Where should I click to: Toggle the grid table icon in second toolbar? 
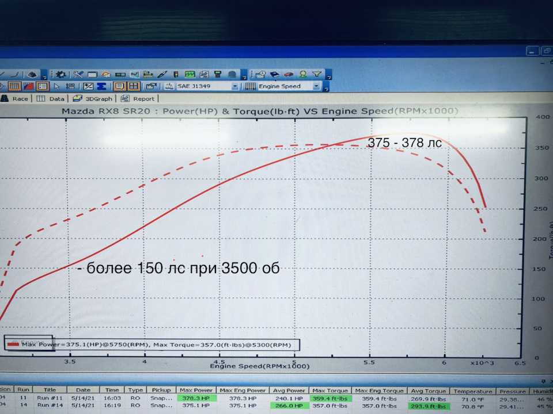(x=14, y=86)
